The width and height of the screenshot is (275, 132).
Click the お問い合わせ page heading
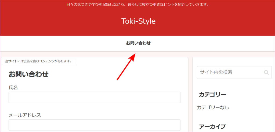[x=28, y=74]
